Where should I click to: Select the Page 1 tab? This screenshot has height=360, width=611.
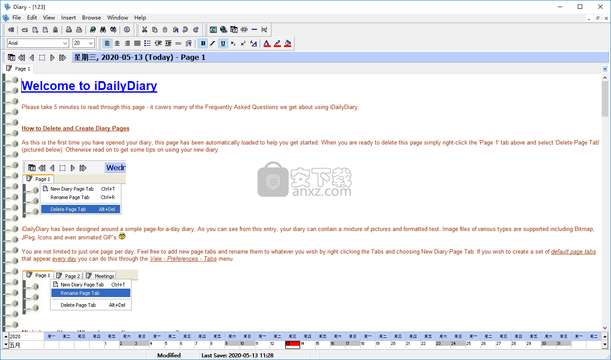18,69
